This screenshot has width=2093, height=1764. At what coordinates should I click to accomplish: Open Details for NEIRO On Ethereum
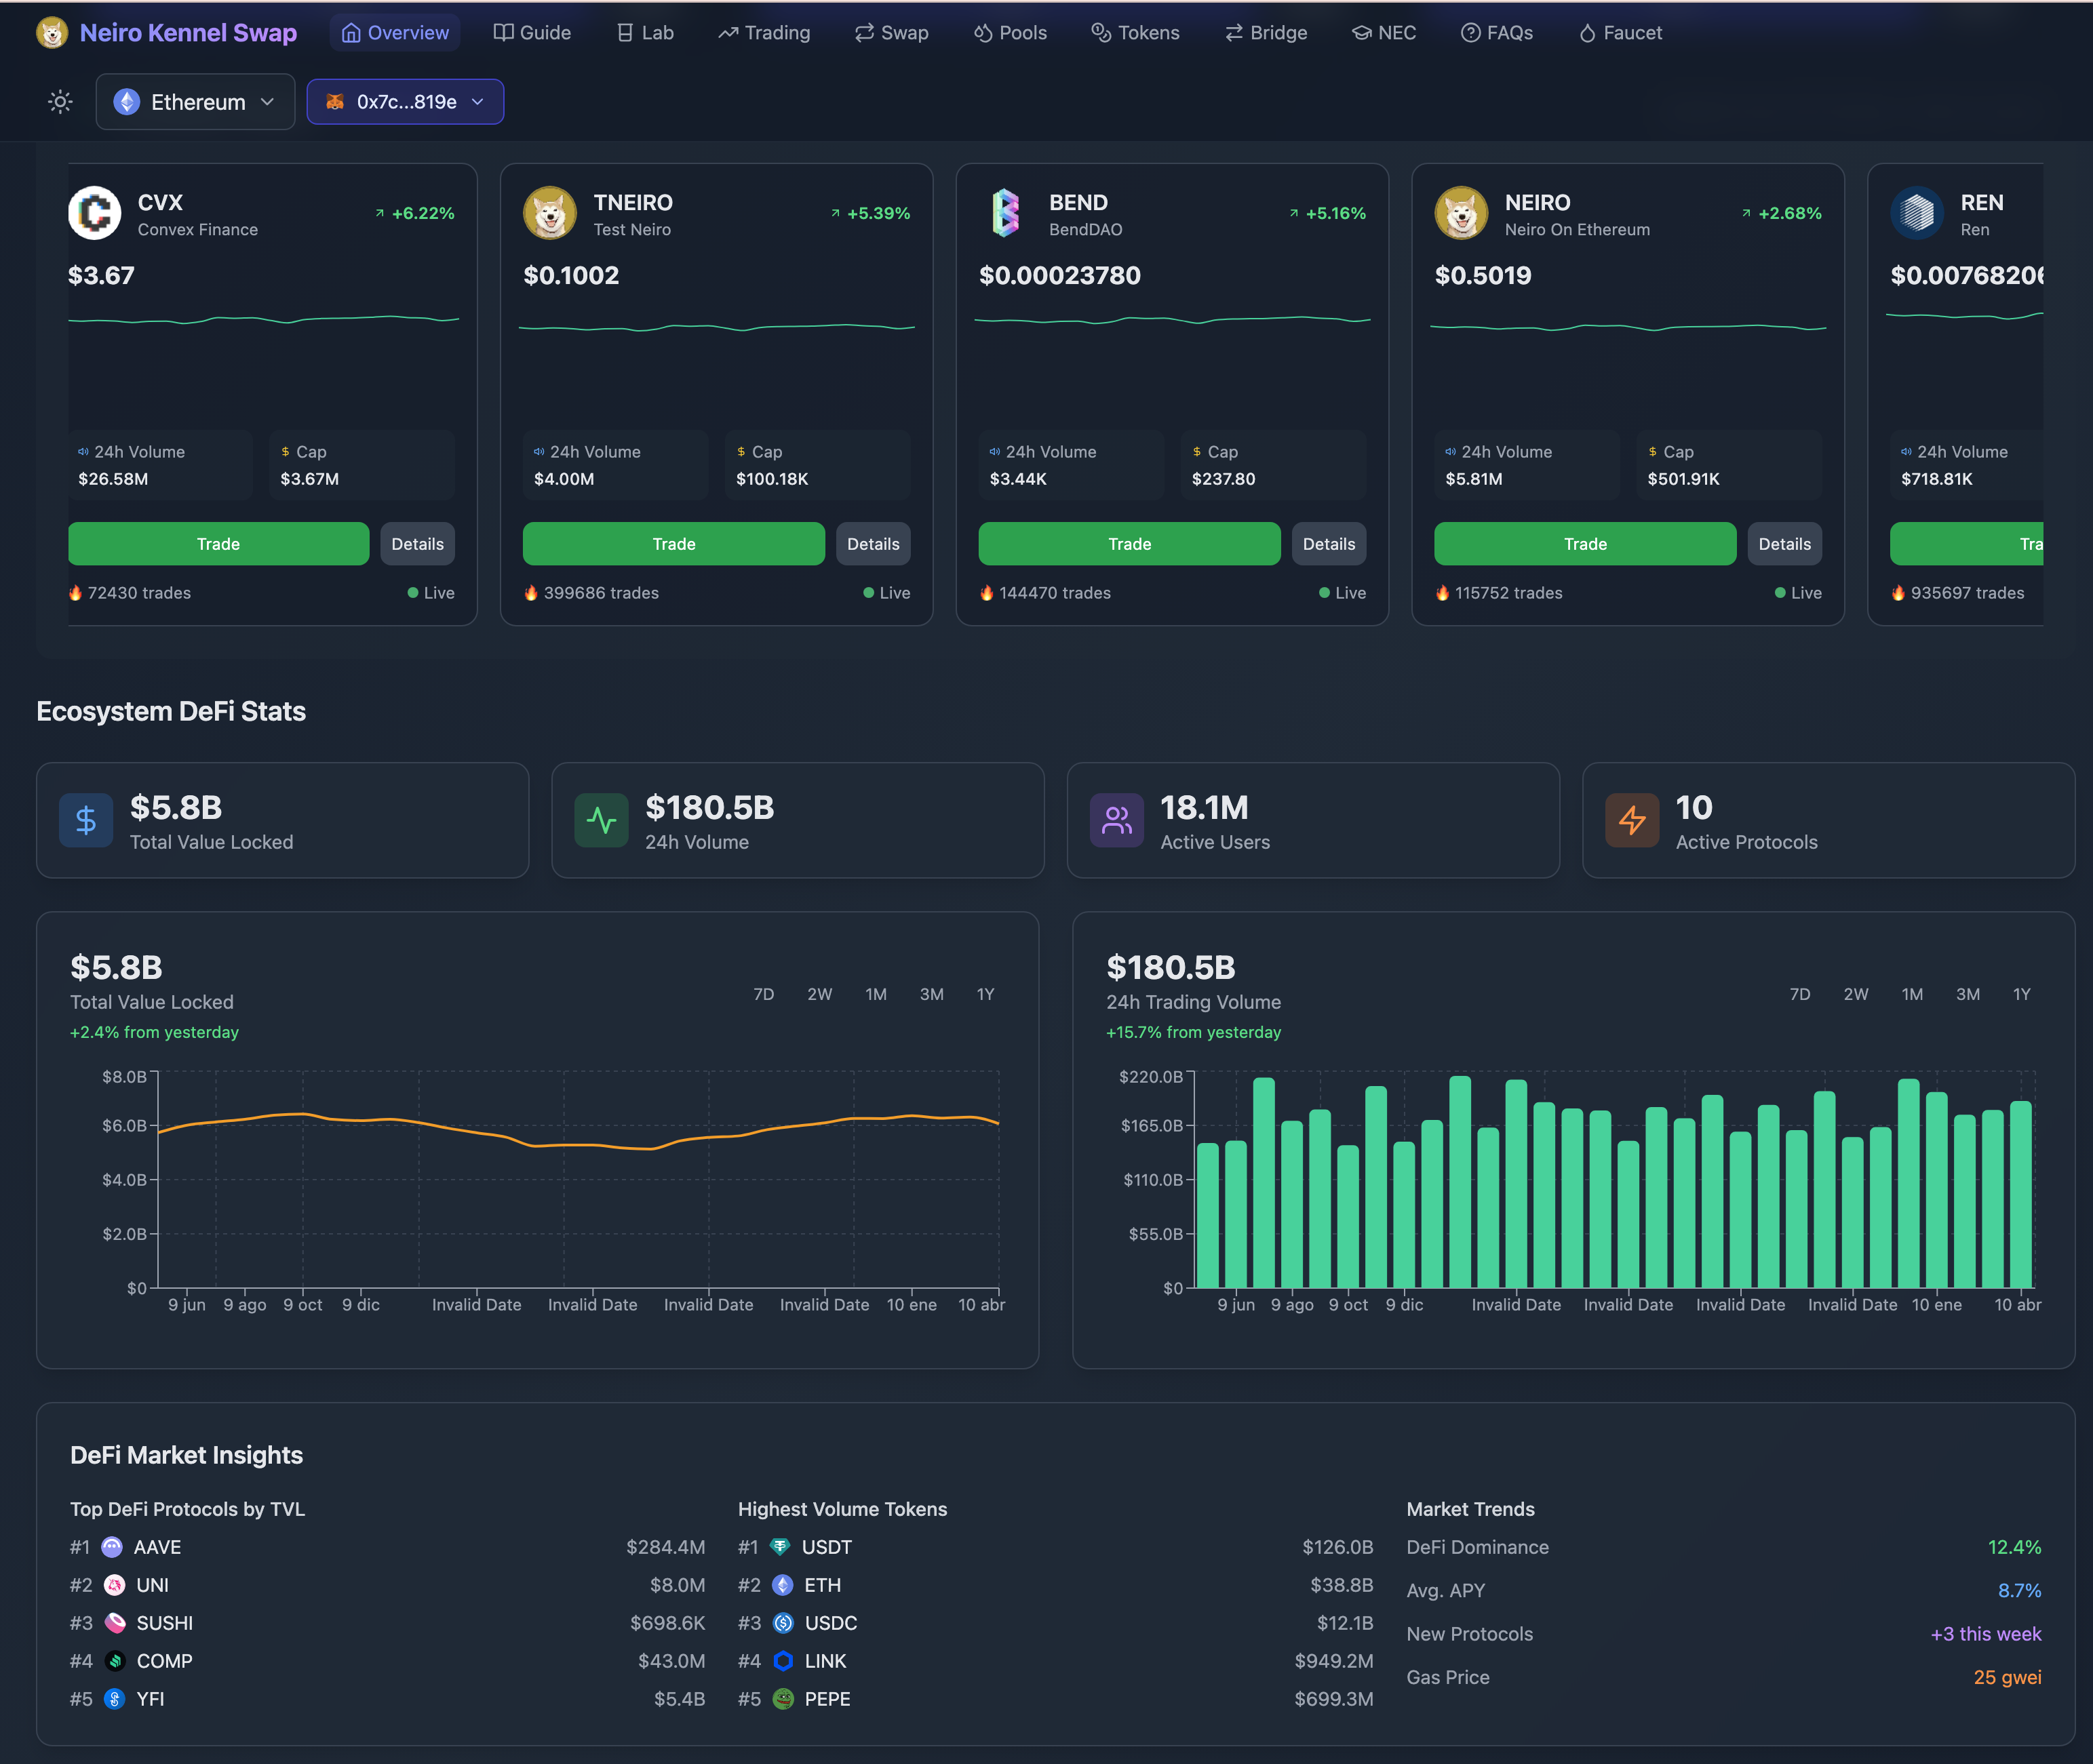pos(1784,544)
